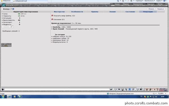Click the набрано опыта: 51 235 line

tap(62, 36)
